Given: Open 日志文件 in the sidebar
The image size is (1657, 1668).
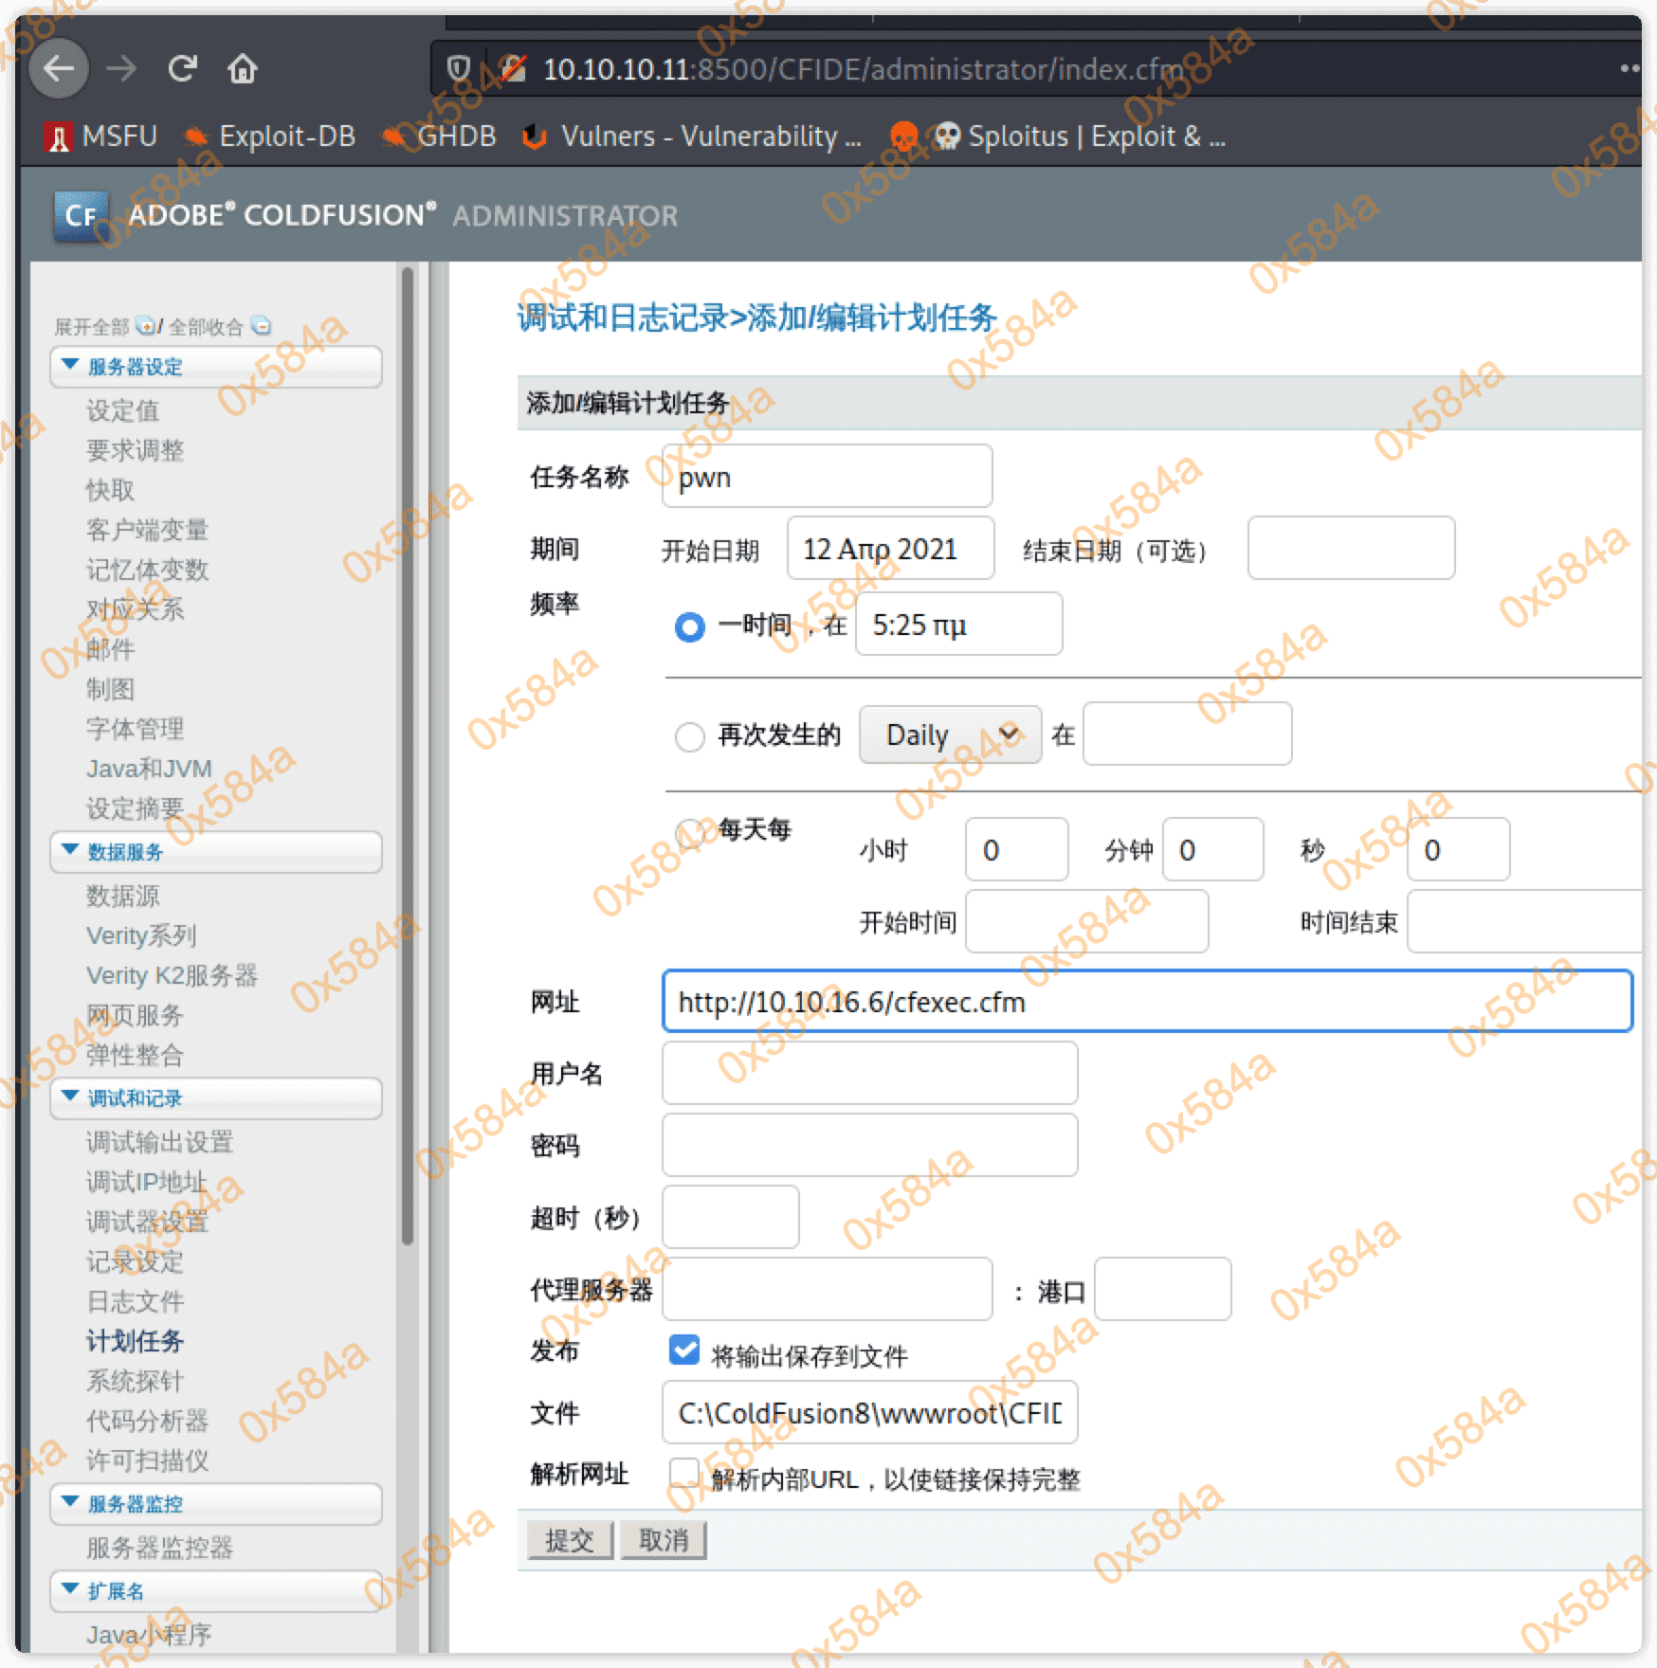Looking at the screenshot, I should 135,1301.
